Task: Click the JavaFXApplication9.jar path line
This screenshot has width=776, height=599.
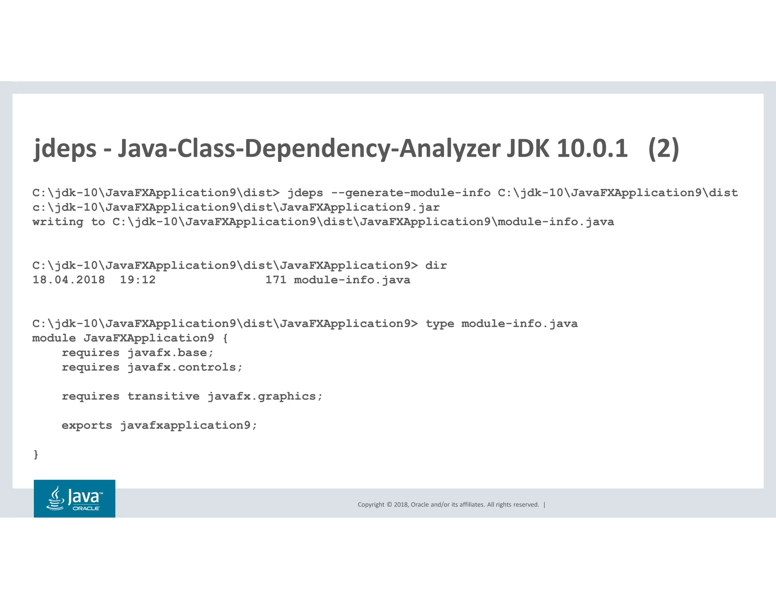Action: (x=236, y=207)
